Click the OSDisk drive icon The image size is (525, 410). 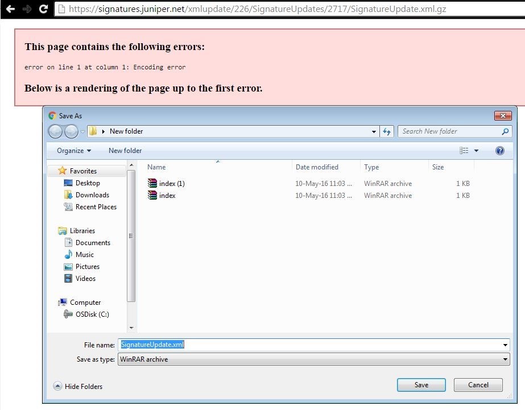click(x=68, y=314)
